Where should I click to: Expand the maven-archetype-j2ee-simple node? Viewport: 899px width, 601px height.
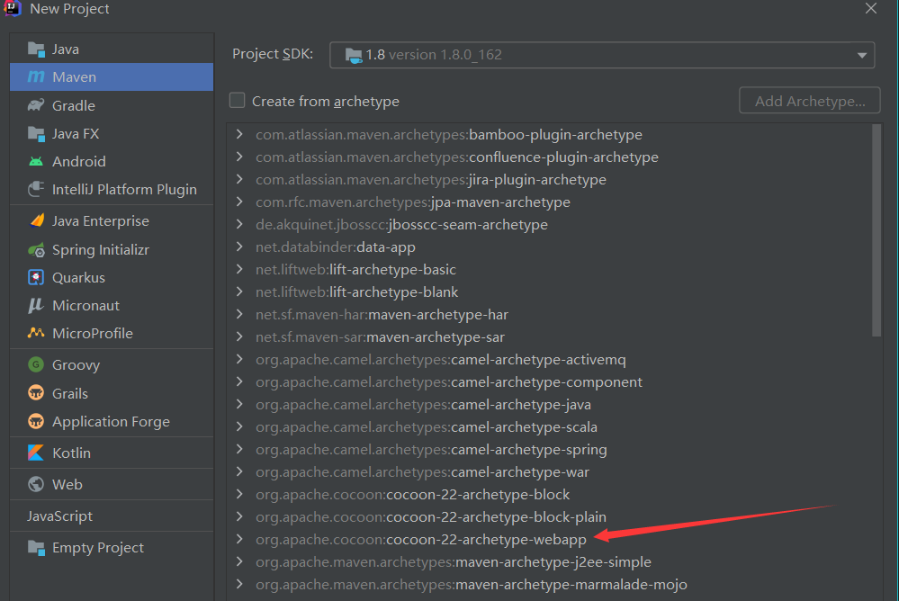239,561
